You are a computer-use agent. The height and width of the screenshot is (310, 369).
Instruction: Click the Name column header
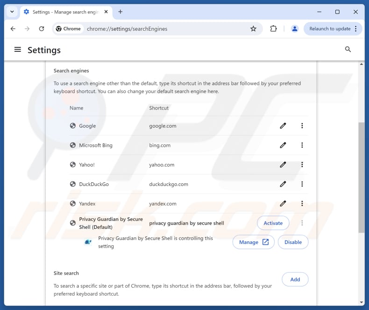pos(77,108)
